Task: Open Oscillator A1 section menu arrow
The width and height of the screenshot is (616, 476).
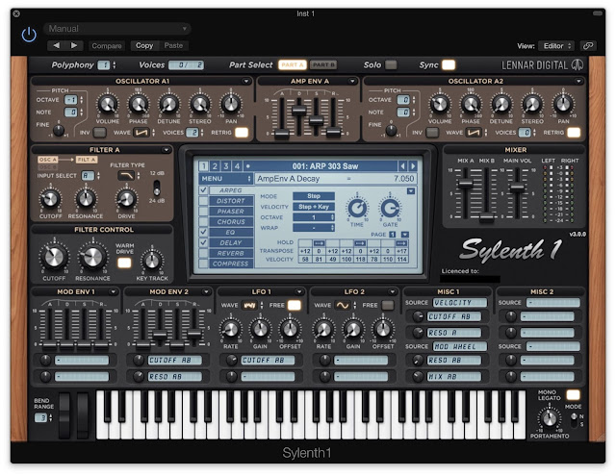Action: tap(246, 81)
